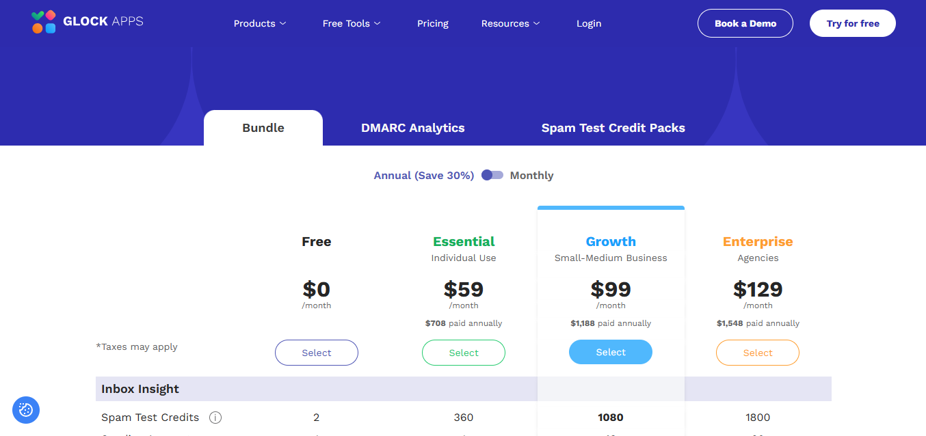Select the Enterprise plan
The height and width of the screenshot is (436, 926).
tap(757, 352)
